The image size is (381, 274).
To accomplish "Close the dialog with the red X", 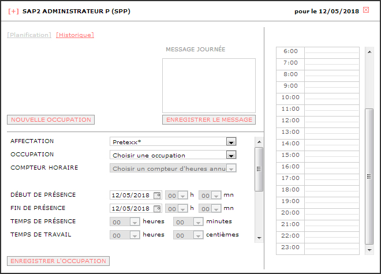I will pyautogui.click(x=366, y=10).
